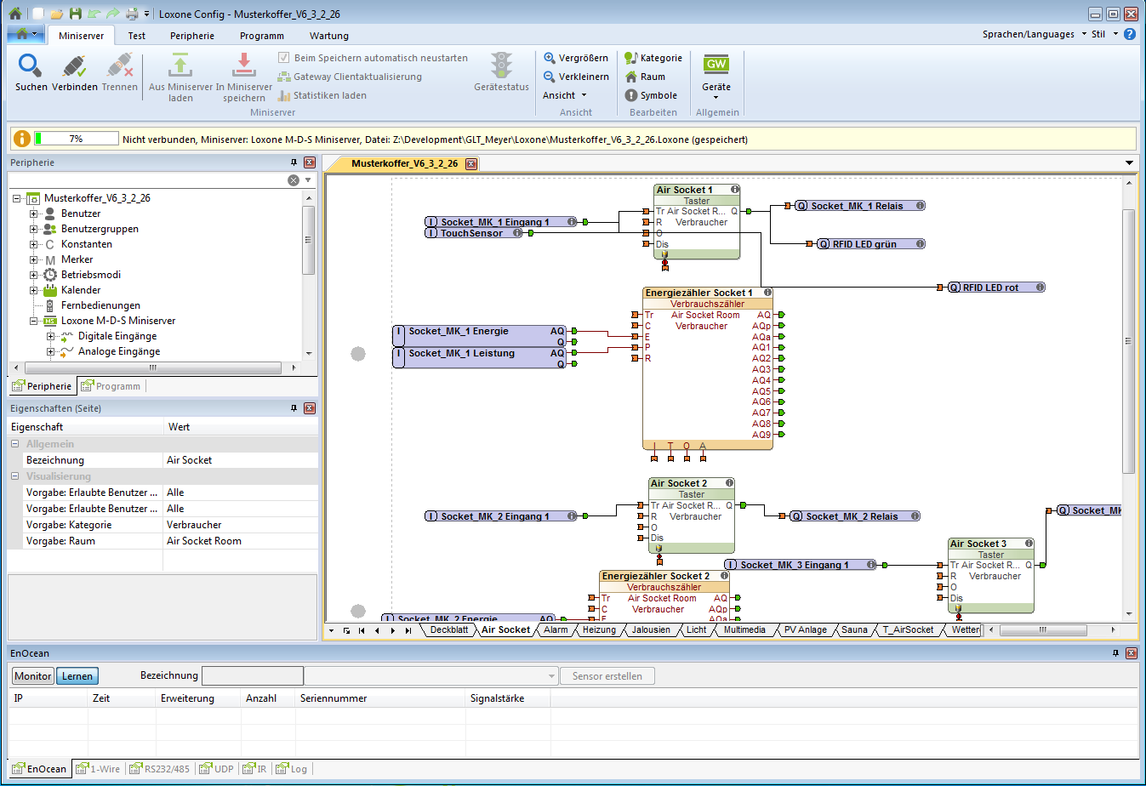
Task: Click info icon on Air Socket 1 block
Action: 735,190
